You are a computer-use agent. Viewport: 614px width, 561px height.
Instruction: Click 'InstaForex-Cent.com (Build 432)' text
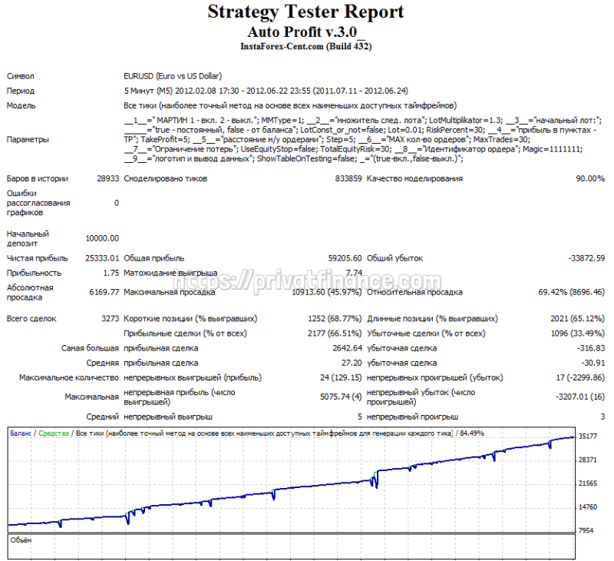[305, 46]
